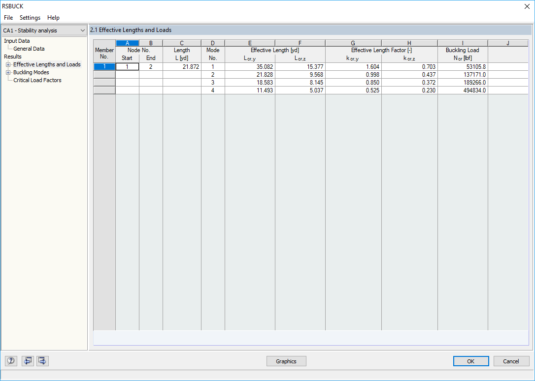
Task: Open the CA1 - Stability analysis dropdown
Action: pos(44,30)
